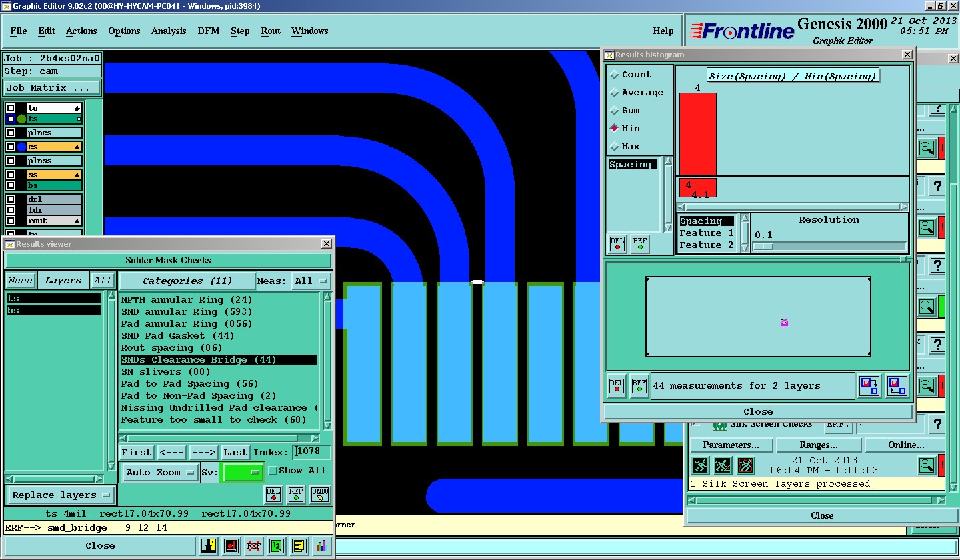960x560 pixels.
Task: Toggle the cs layer checkbox
Action: click(x=11, y=147)
